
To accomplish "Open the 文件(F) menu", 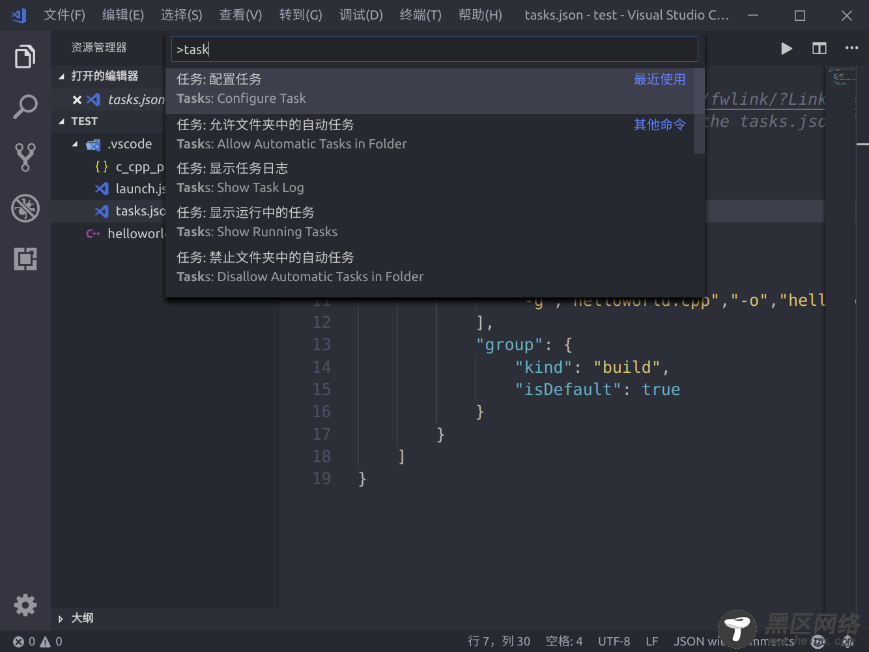I will 64,15.
